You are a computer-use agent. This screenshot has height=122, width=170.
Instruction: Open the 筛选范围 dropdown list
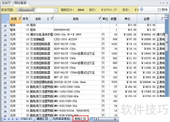(55, 11)
